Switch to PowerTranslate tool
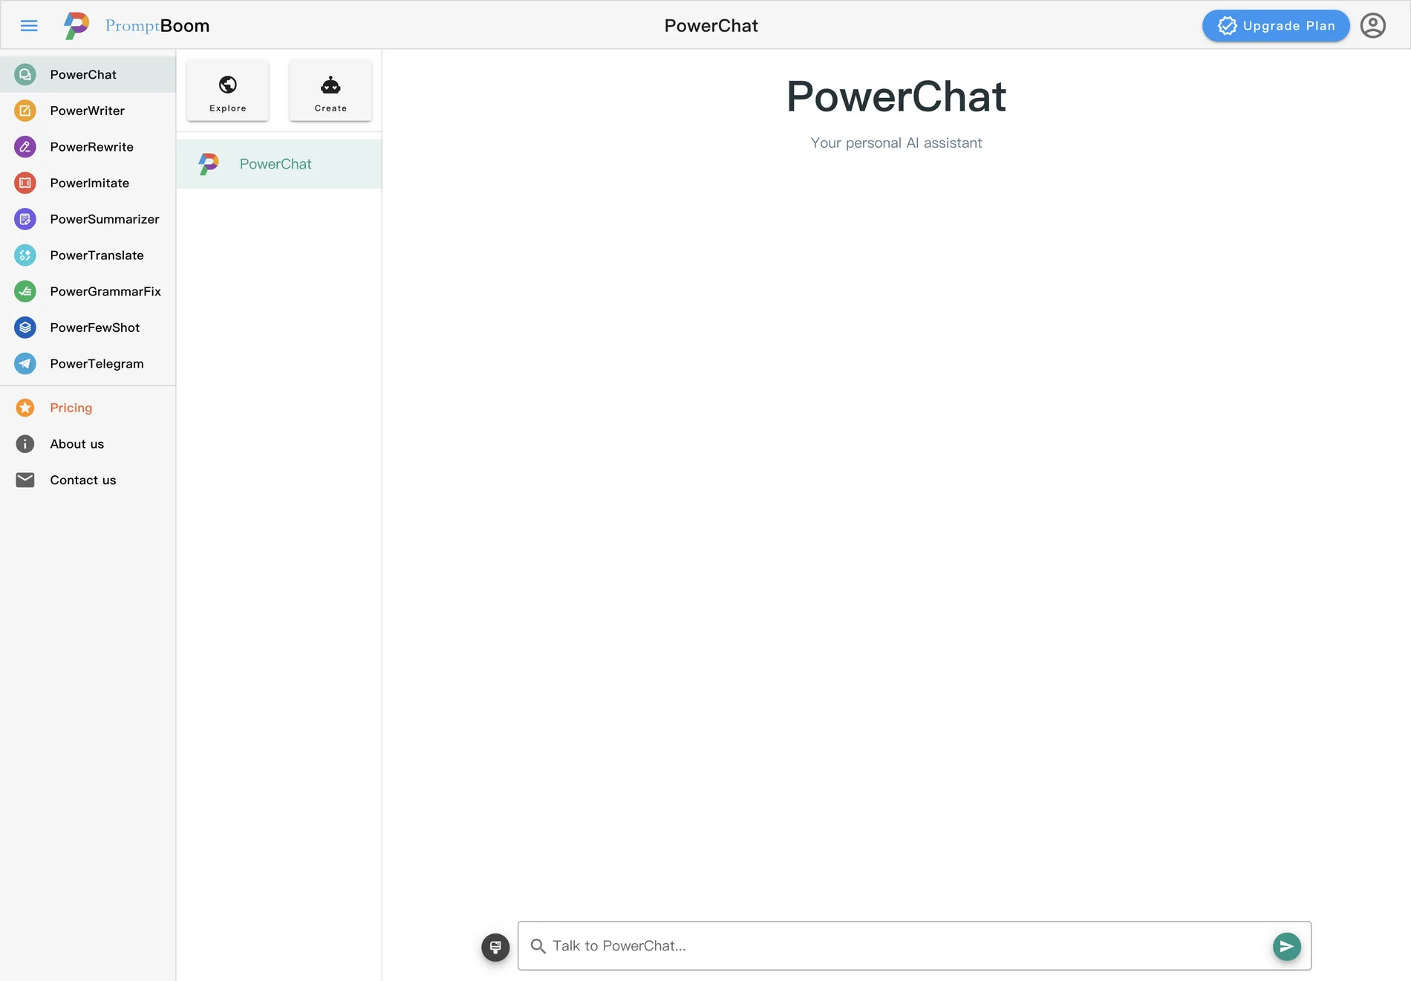1411x981 pixels. tap(88, 255)
